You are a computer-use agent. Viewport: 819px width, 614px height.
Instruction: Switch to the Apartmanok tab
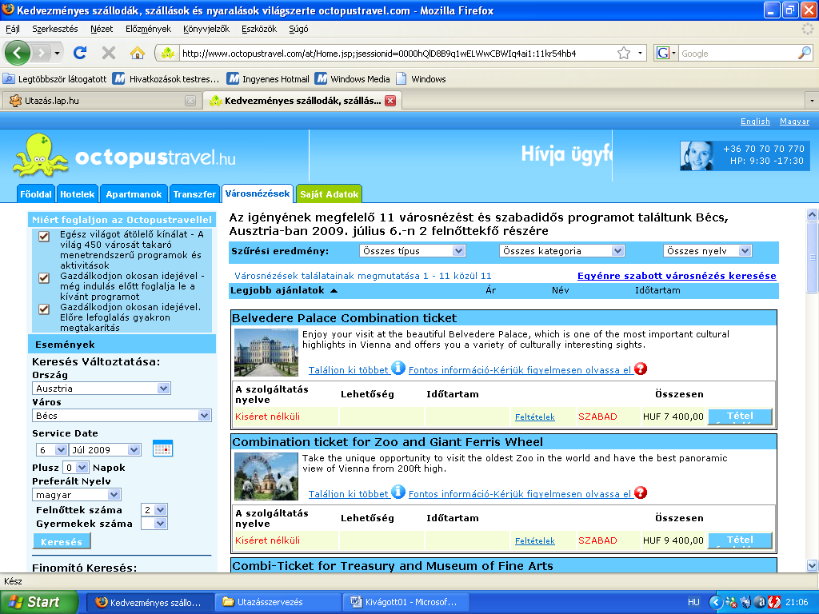pos(134,193)
